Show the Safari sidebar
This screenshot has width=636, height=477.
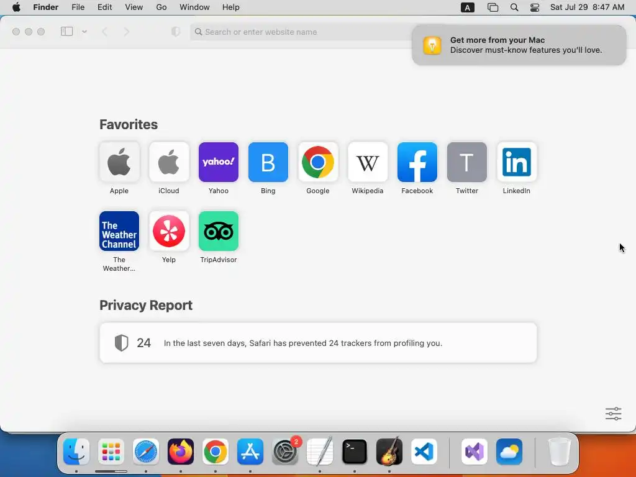66,31
